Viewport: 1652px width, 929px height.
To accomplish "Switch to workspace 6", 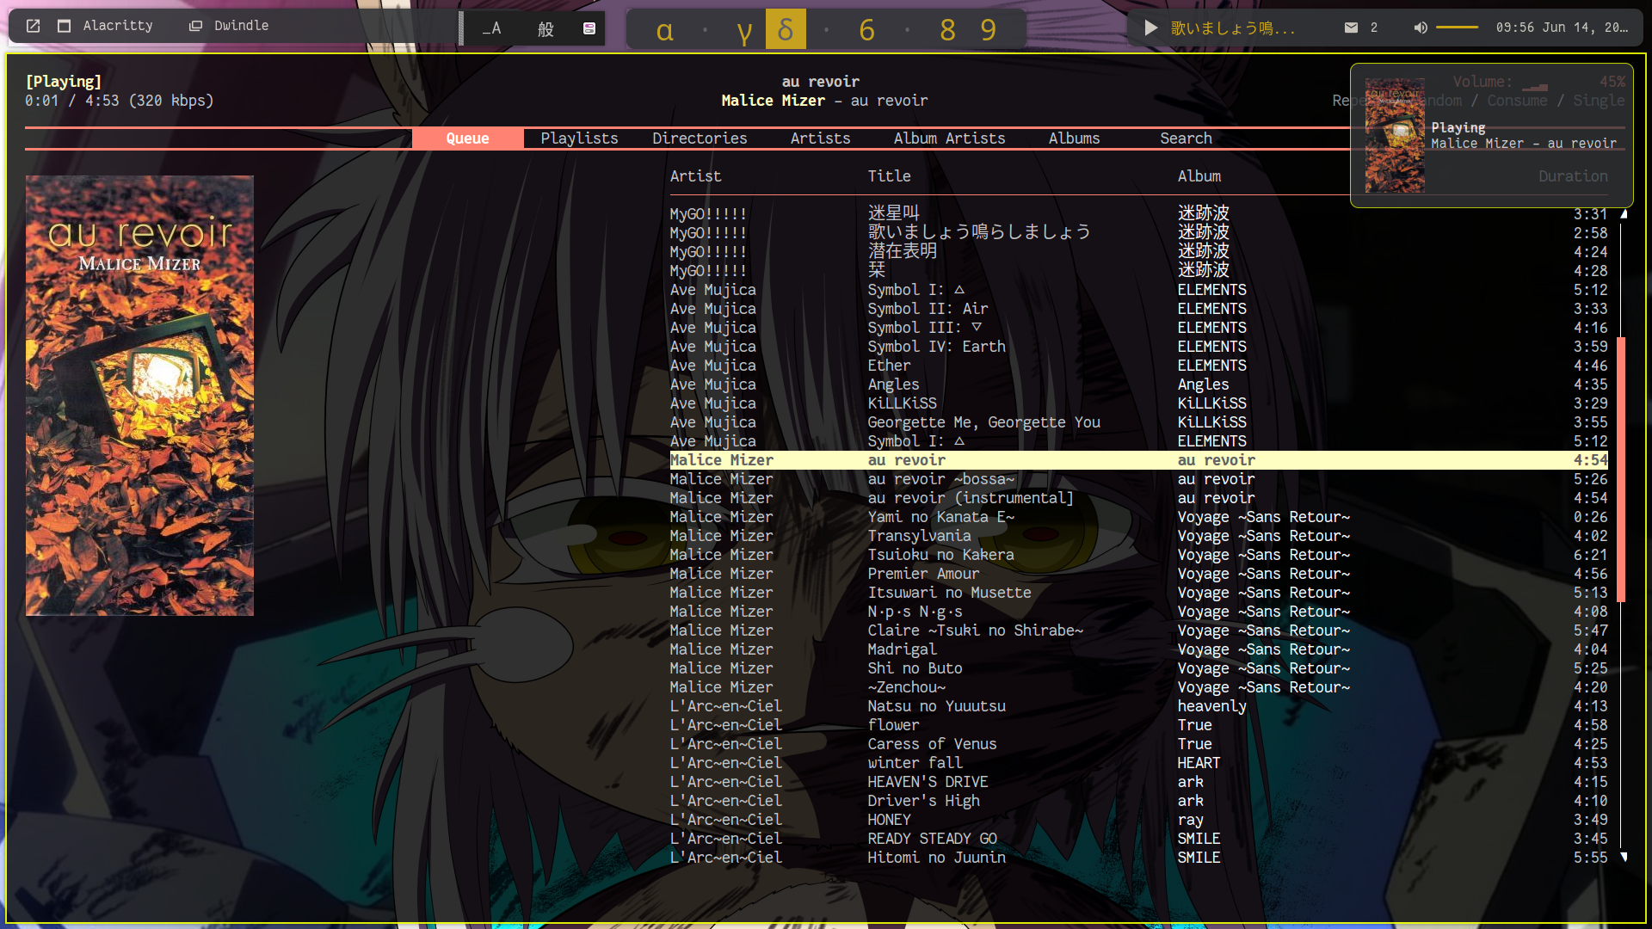I will 866,30.
